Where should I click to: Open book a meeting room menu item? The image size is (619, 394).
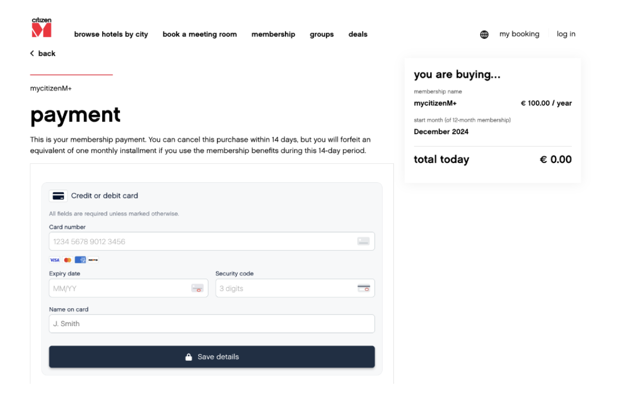pos(200,34)
